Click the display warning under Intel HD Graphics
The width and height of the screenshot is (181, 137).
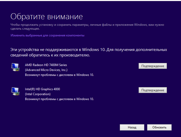click(x=59, y=99)
